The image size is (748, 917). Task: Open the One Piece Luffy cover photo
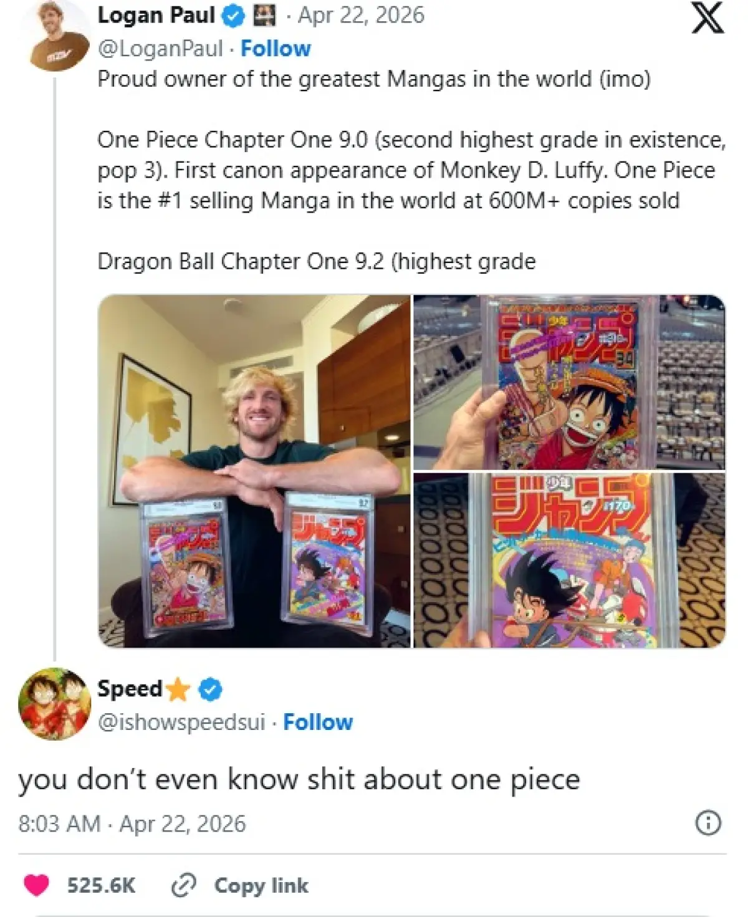tap(569, 382)
